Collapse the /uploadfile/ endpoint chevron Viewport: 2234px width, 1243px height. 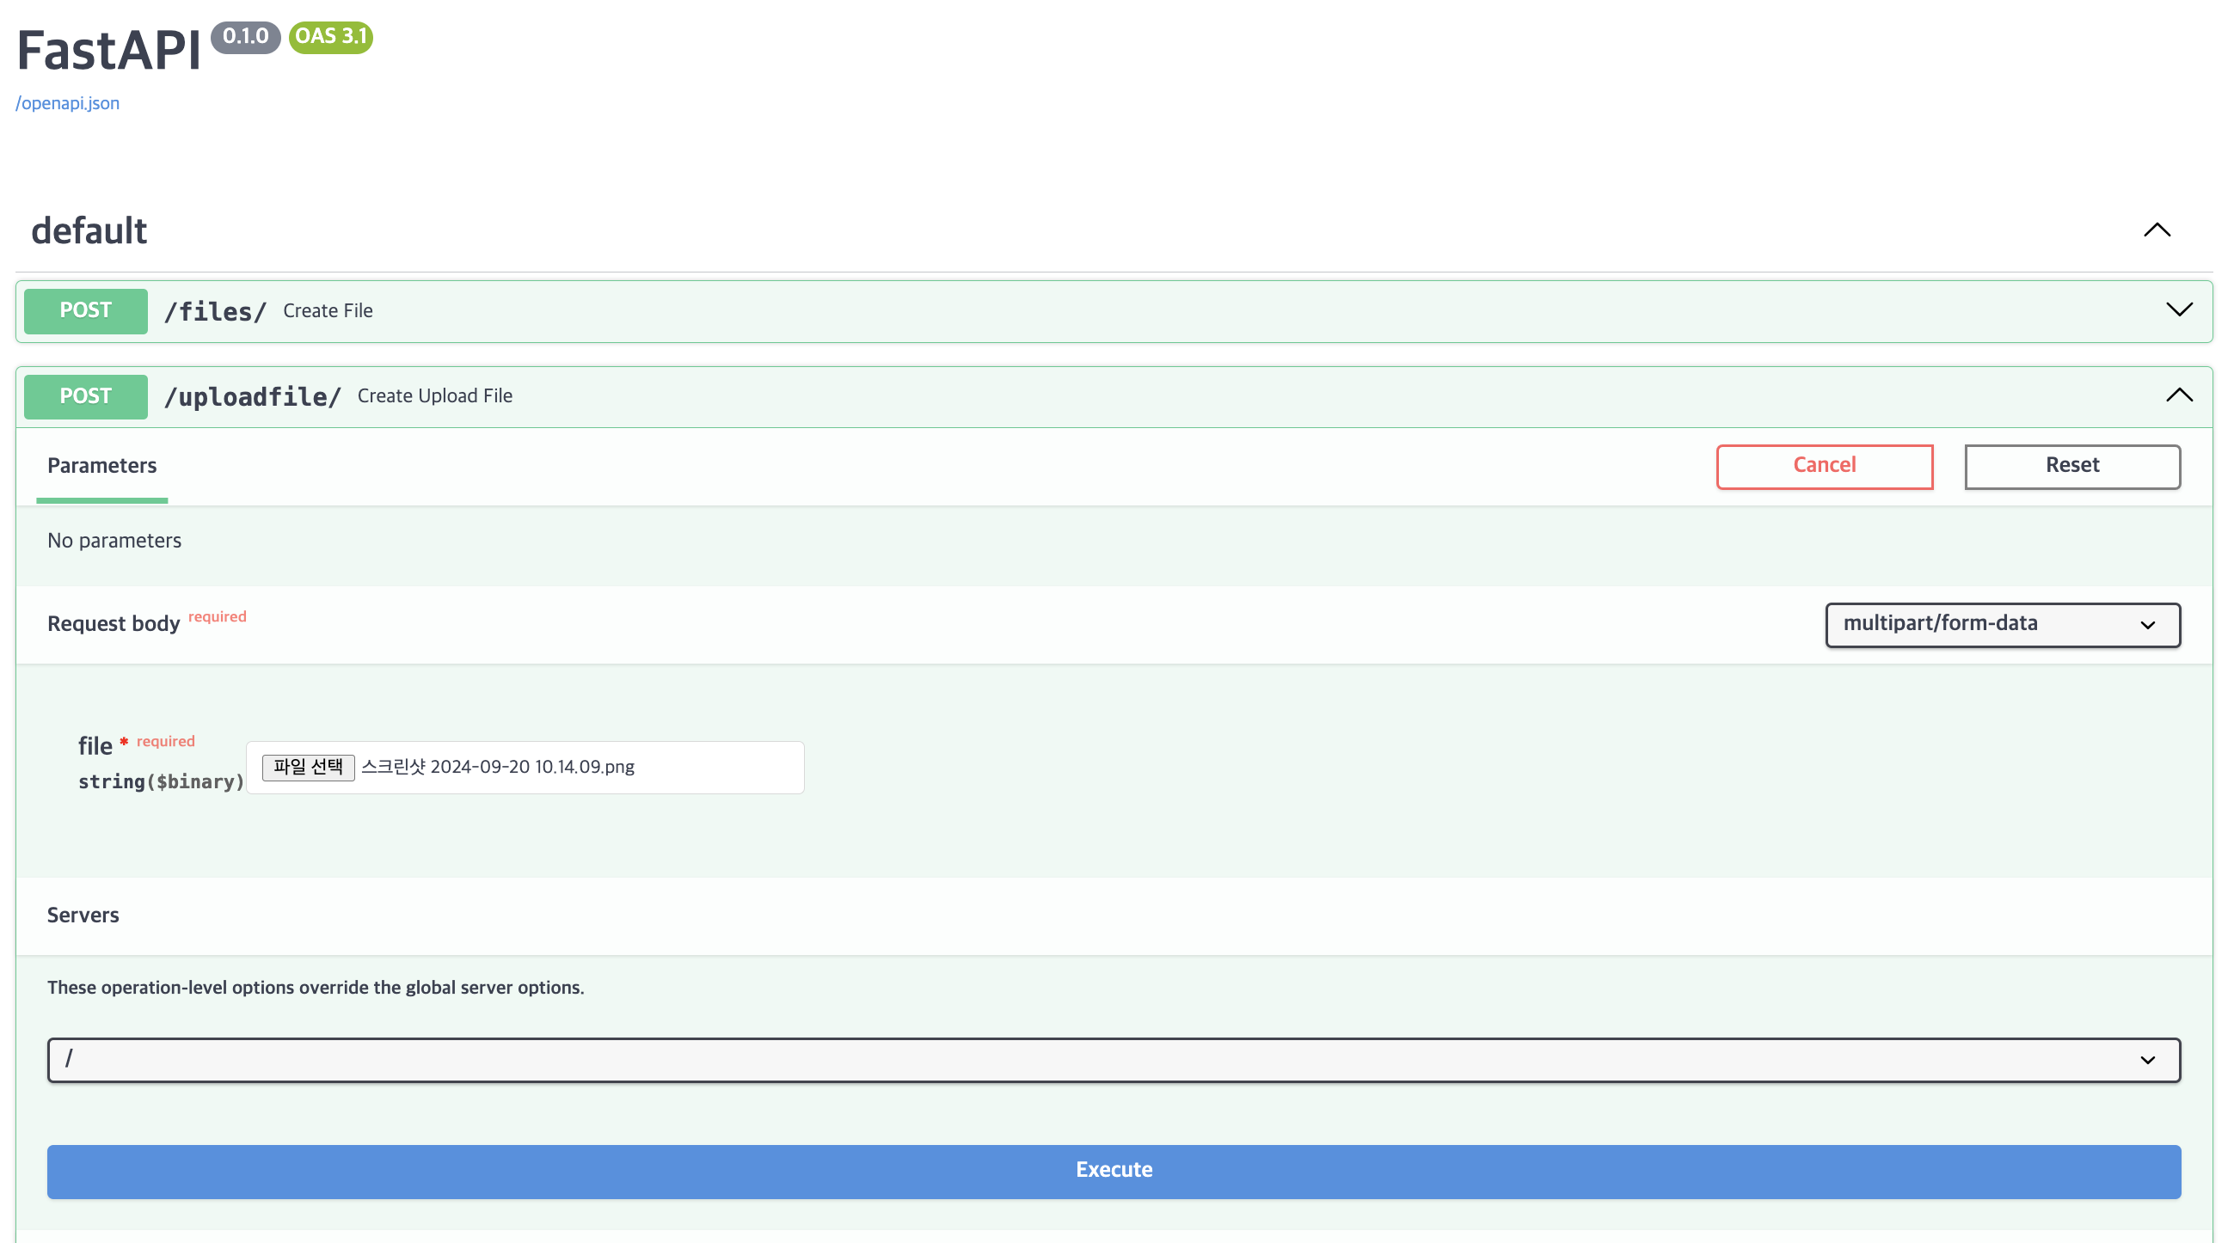2178,396
